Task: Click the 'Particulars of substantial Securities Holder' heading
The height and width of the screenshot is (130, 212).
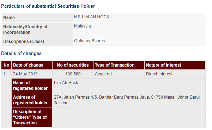Action: (x=48, y=6)
